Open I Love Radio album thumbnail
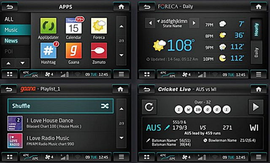The image size is (270, 163). 15,141
